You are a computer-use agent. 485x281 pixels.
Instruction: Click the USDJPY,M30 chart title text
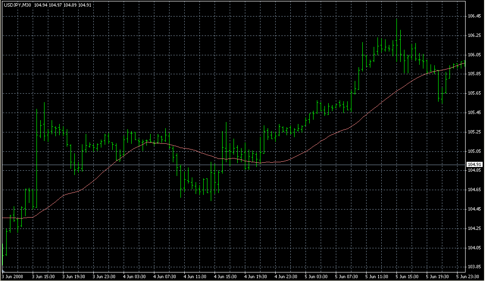[17, 5]
